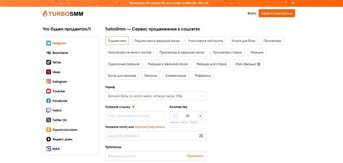The image size is (343, 163).
Task: Open Реакции для сторис category
Action: pyautogui.click(x=212, y=64)
